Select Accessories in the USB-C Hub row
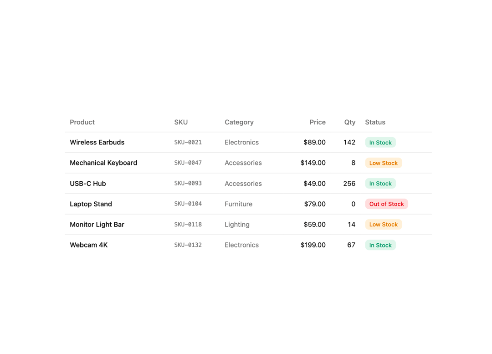Viewport: 492px width, 354px height. (243, 184)
